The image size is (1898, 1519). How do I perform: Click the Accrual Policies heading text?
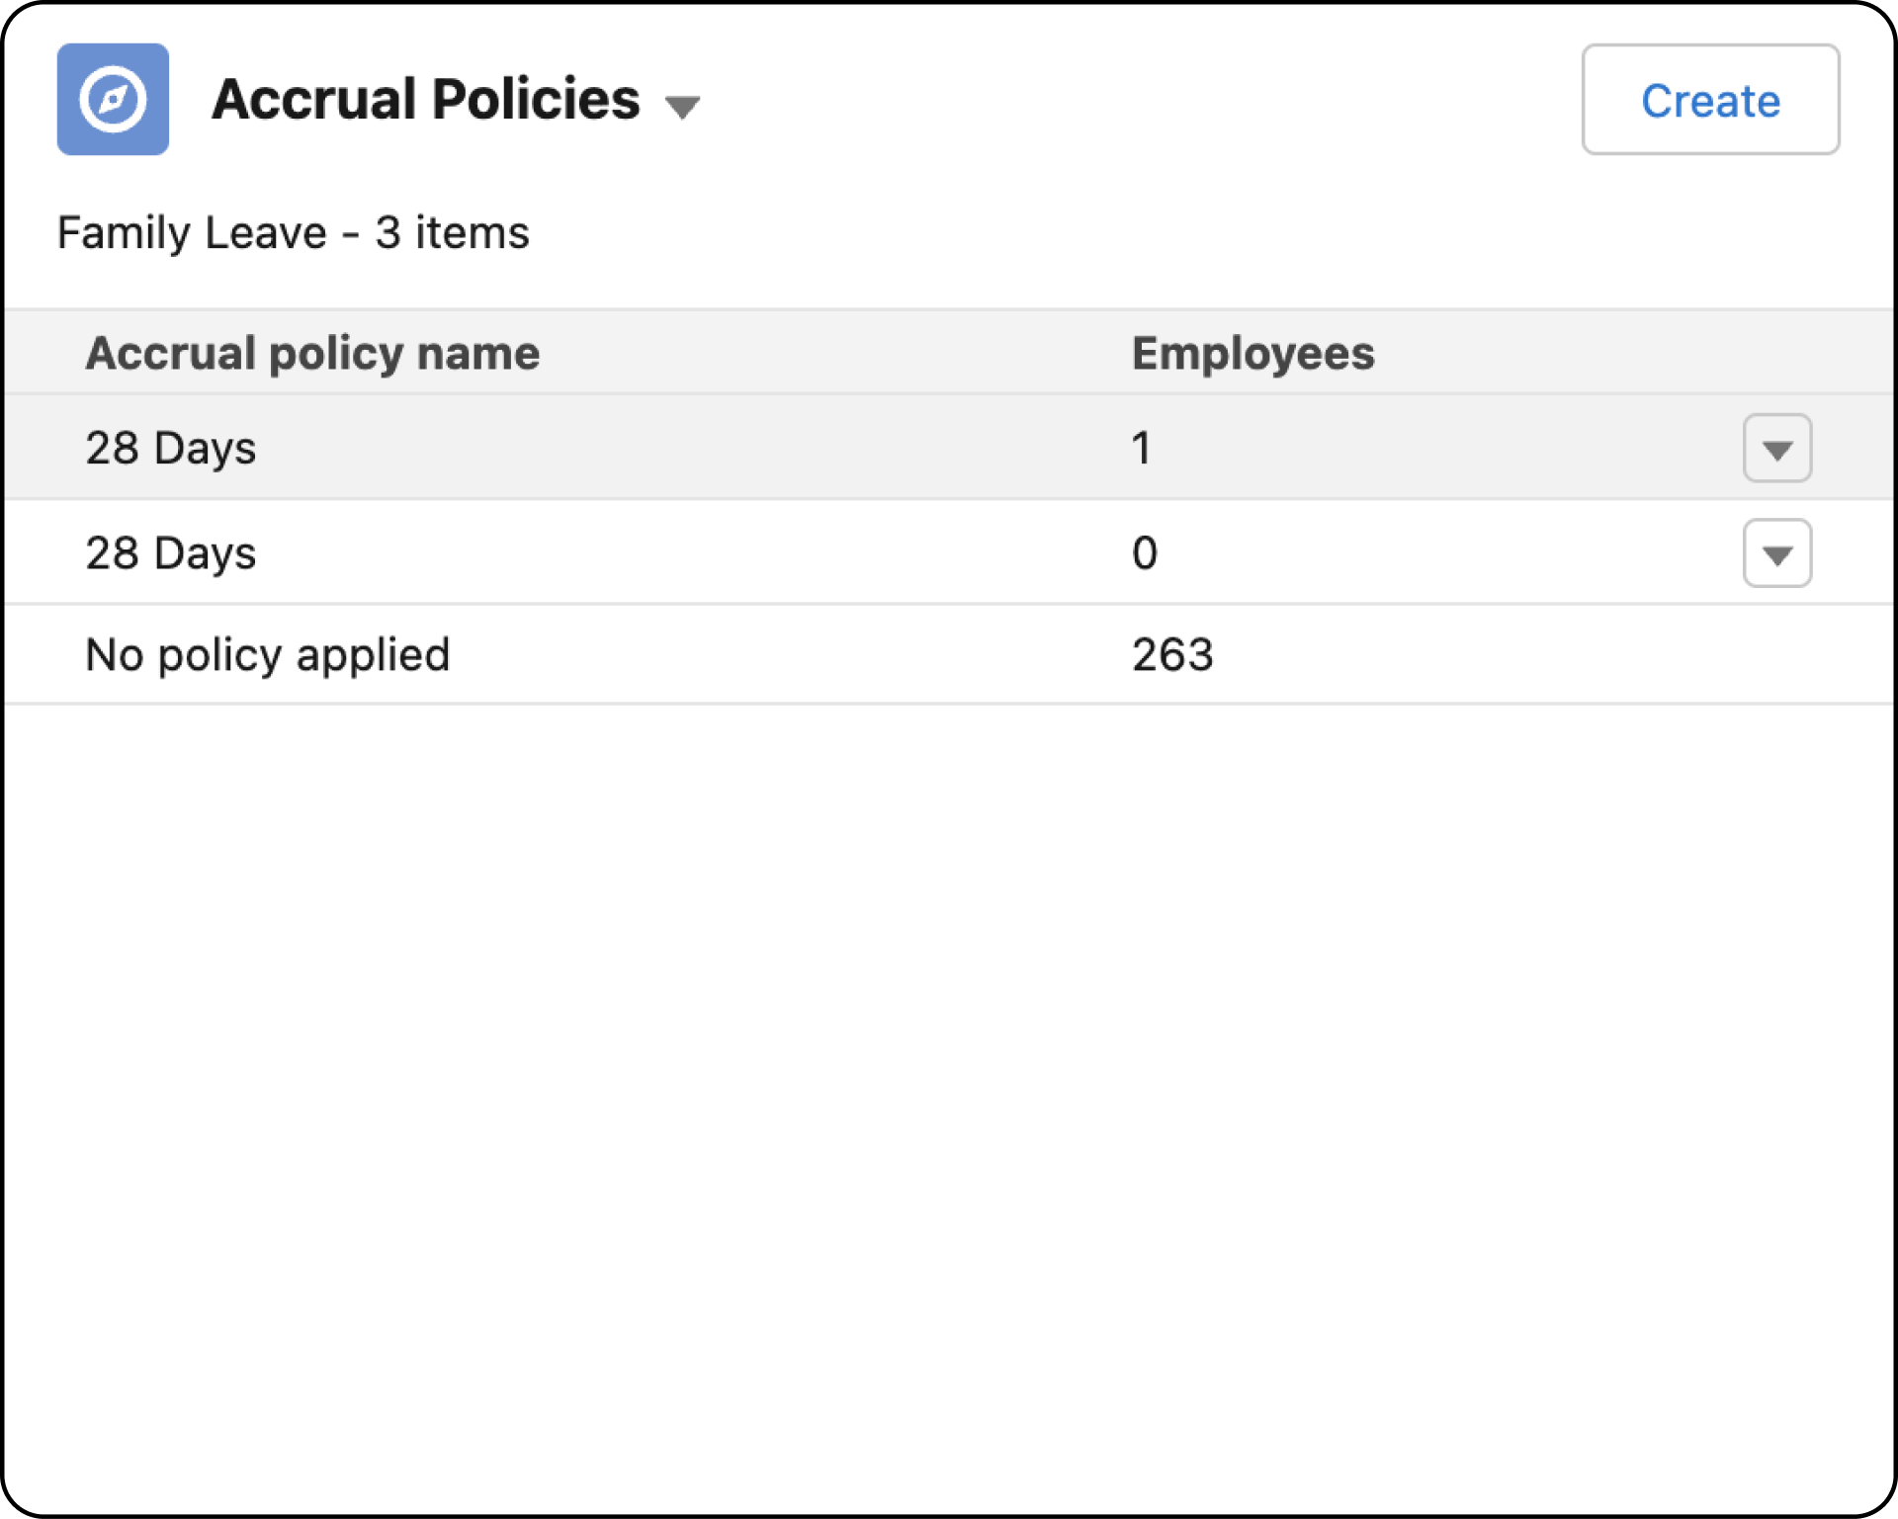click(x=425, y=99)
